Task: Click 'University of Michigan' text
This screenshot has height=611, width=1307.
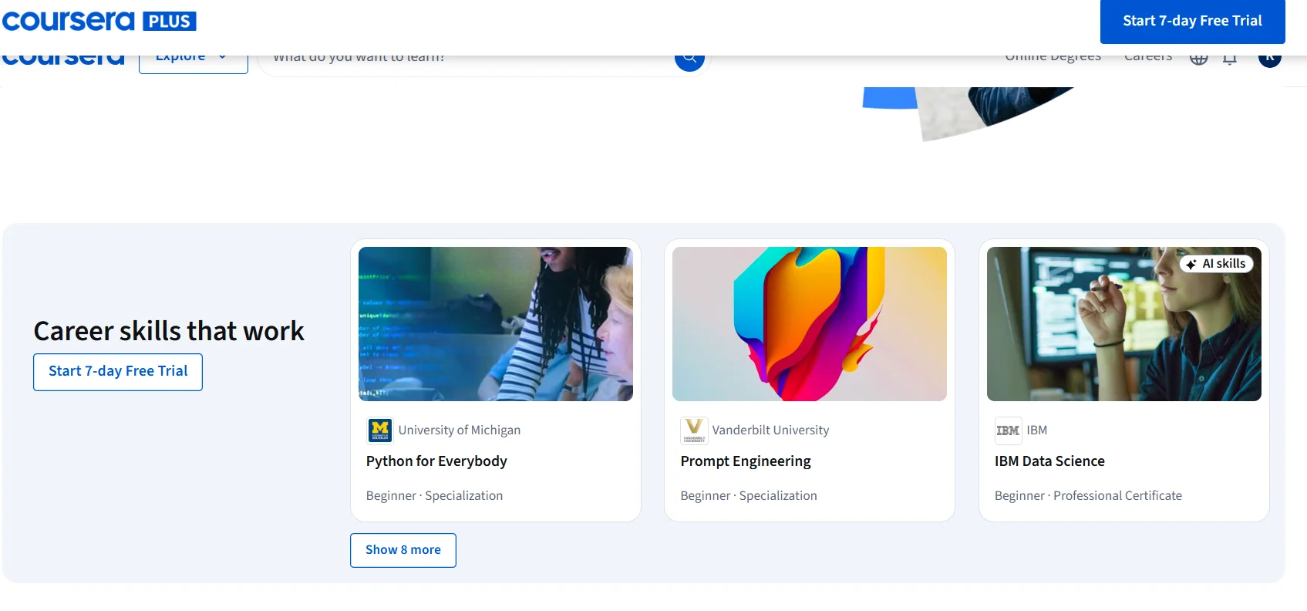Action: 460,430
